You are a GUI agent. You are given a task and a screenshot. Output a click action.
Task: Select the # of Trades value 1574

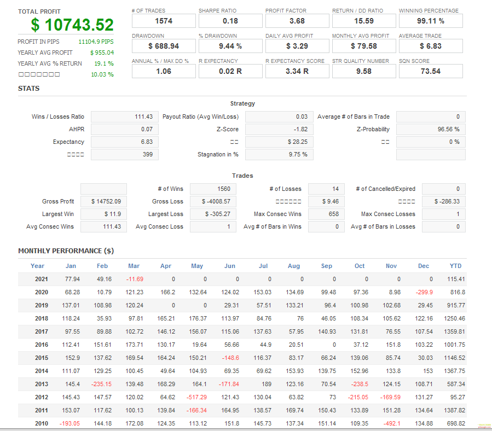pos(164,21)
